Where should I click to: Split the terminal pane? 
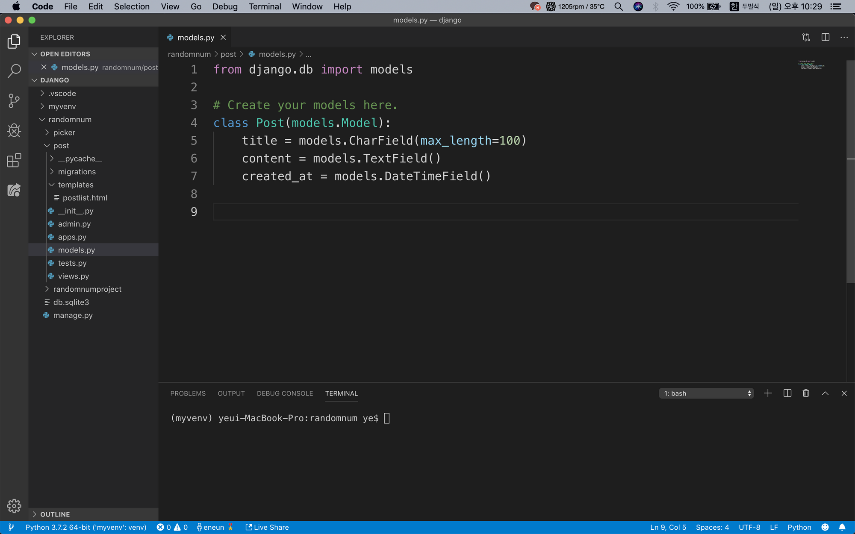pyautogui.click(x=787, y=393)
